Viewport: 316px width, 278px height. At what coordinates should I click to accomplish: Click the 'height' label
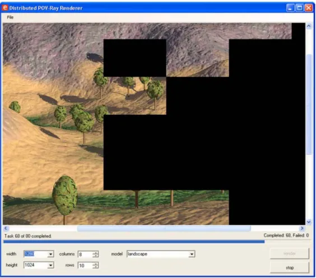12,265
